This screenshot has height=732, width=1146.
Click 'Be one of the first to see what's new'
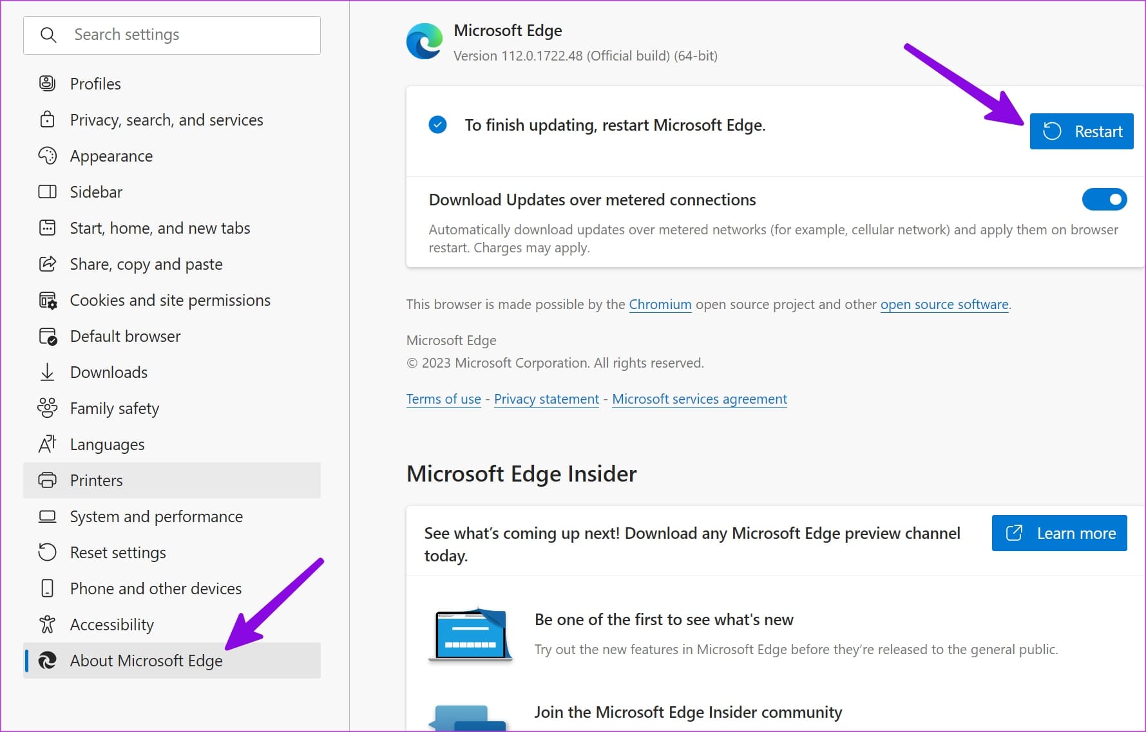click(664, 619)
